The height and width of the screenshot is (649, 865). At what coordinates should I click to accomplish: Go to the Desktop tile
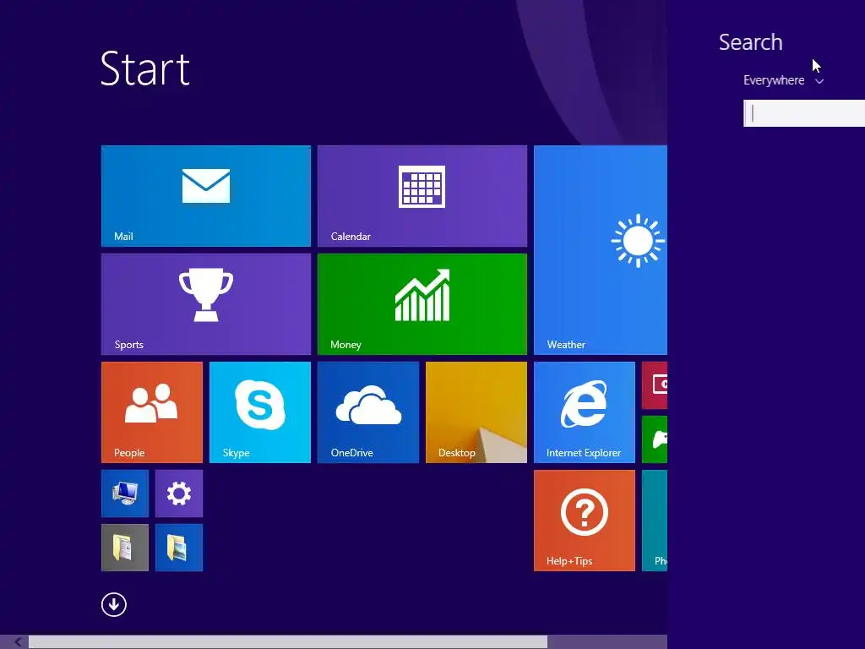pos(476,412)
